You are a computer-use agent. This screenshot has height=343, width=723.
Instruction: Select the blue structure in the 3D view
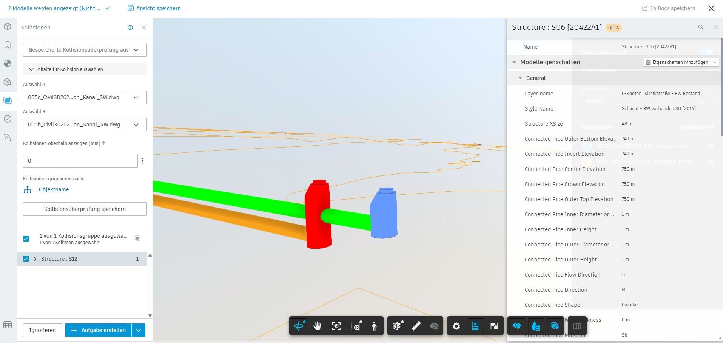point(384,213)
